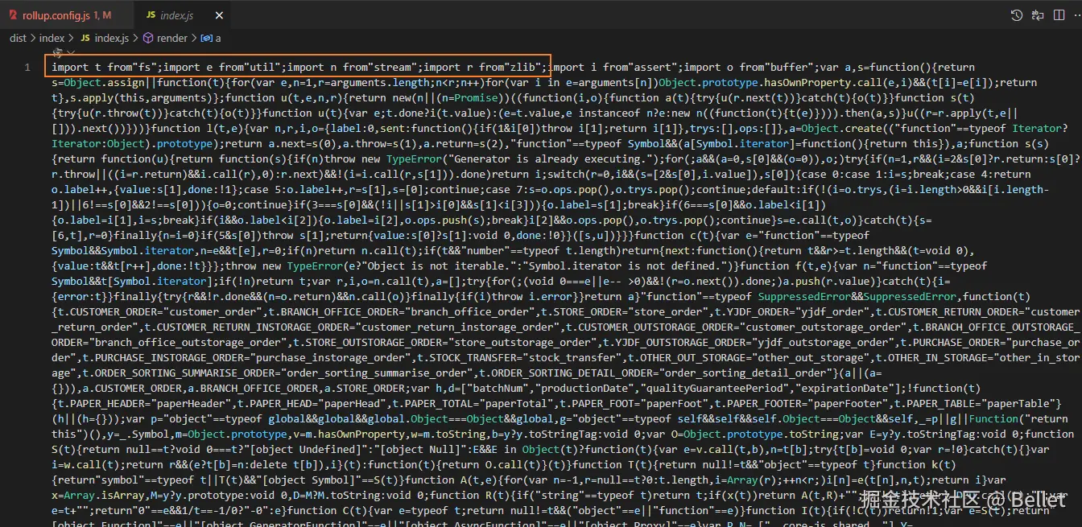Click the rollup icon on rollup.config.js tab
Viewport: 1082px width, 527px height.
click(x=12, y=14)
